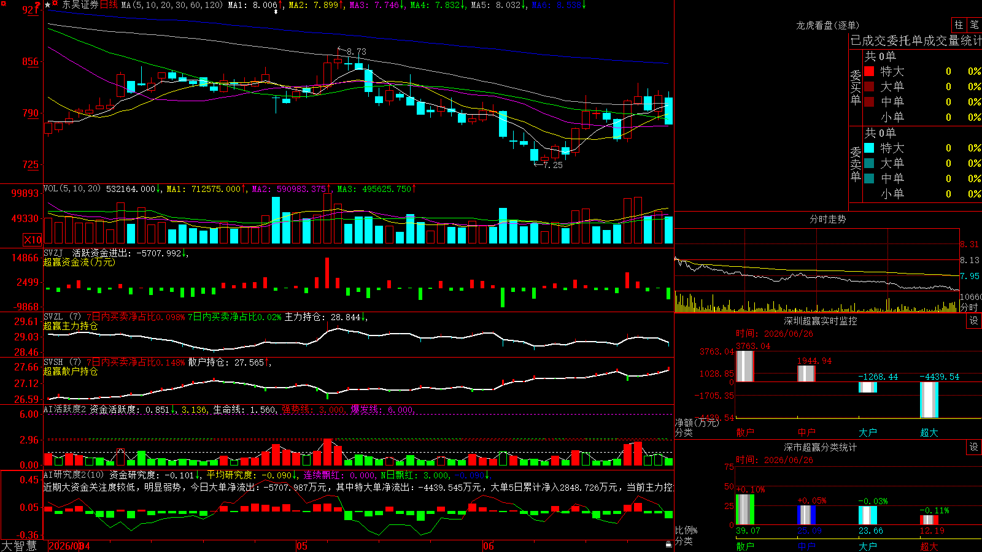The image size is (982, 552).
Task: Click the 散户 ratio bar labeled +0.10%
Action: click(745, 509)
